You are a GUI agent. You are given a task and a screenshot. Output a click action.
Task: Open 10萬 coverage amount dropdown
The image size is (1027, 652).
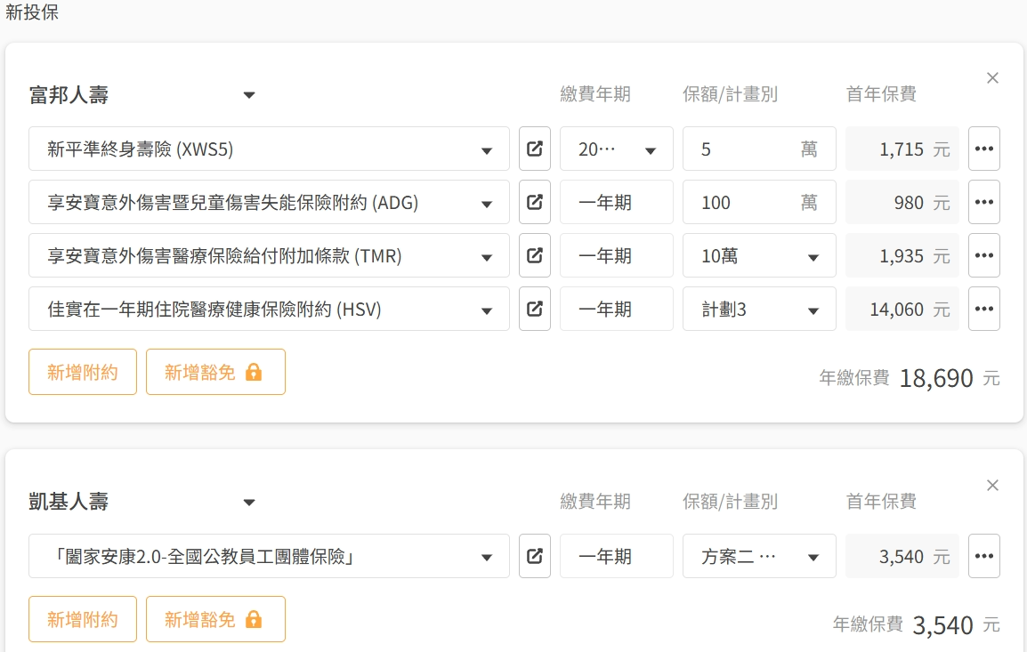[x=759, y=255]
